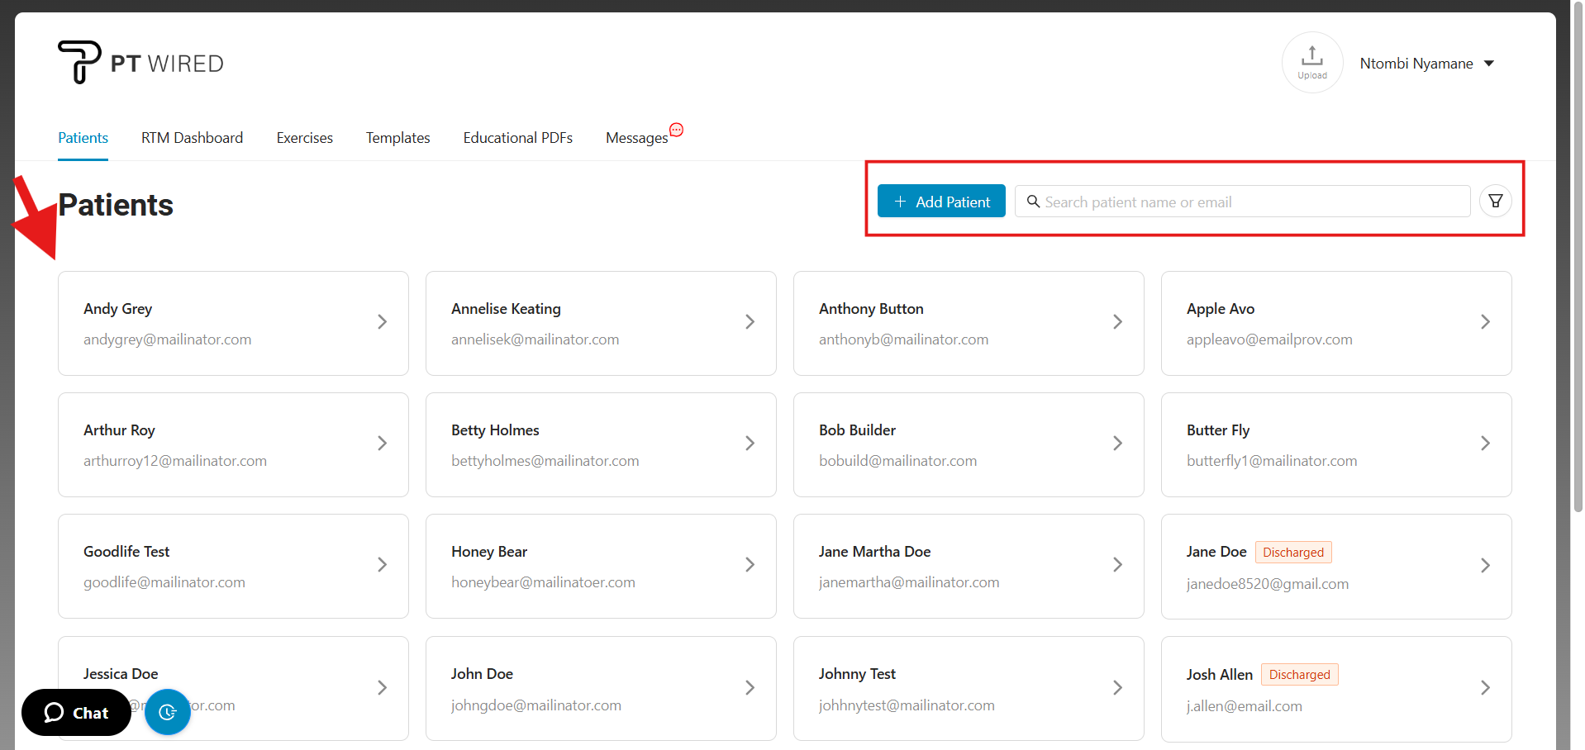
Task: Open Andy Grey's record via chevron
Action: coord(382,322)
